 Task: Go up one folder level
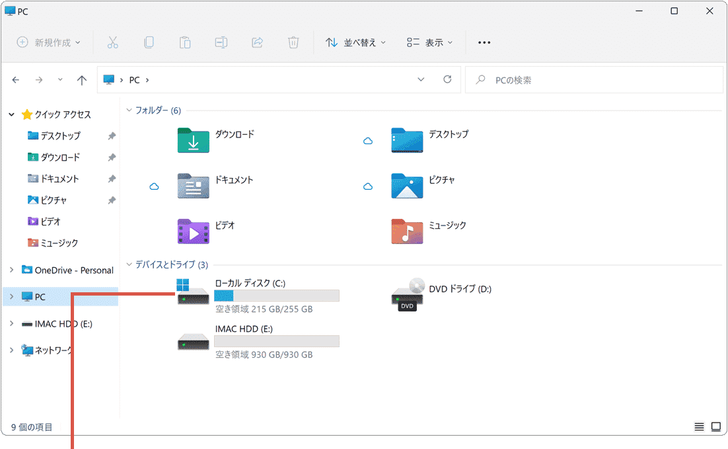82,80
